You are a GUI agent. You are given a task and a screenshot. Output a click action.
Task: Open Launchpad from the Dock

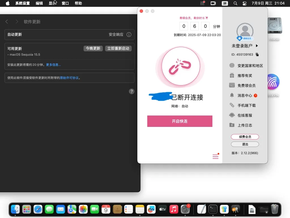[x=27, y=209]
